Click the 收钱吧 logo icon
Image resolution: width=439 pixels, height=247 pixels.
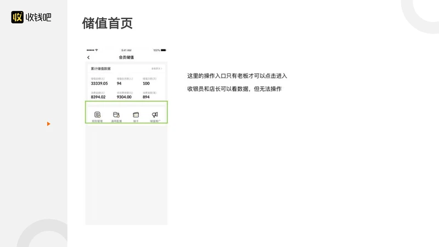click(x=18, y=17)
